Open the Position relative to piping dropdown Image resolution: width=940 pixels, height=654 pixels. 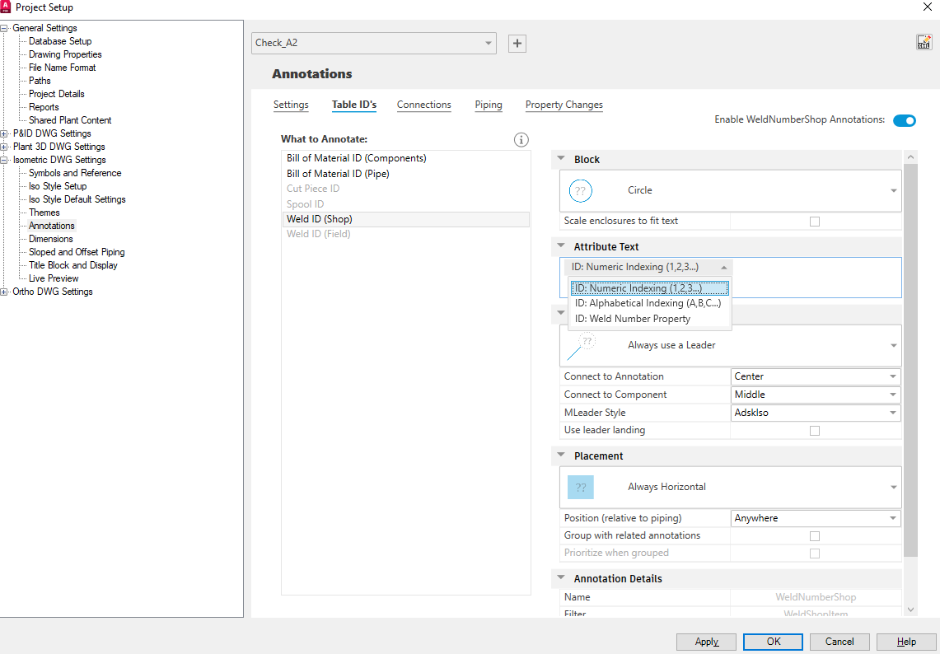coord(891,517)
